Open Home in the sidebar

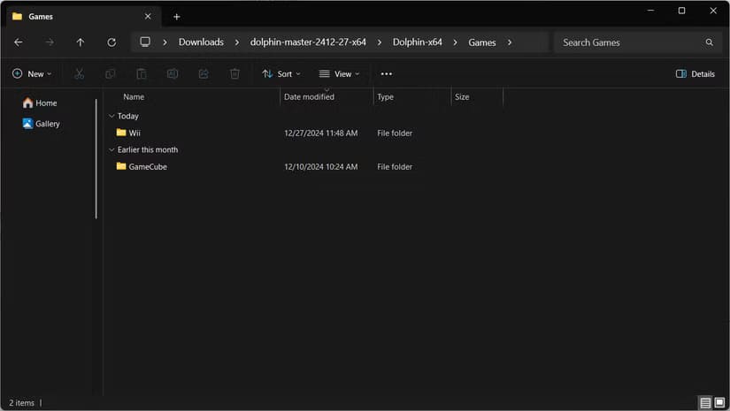coord(40,103)
